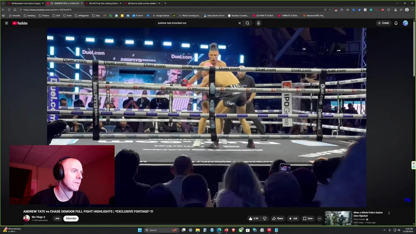Screen dimensions: 416x234
Task: Clear the search box with the X icon
Action: [x=240, y=23]
